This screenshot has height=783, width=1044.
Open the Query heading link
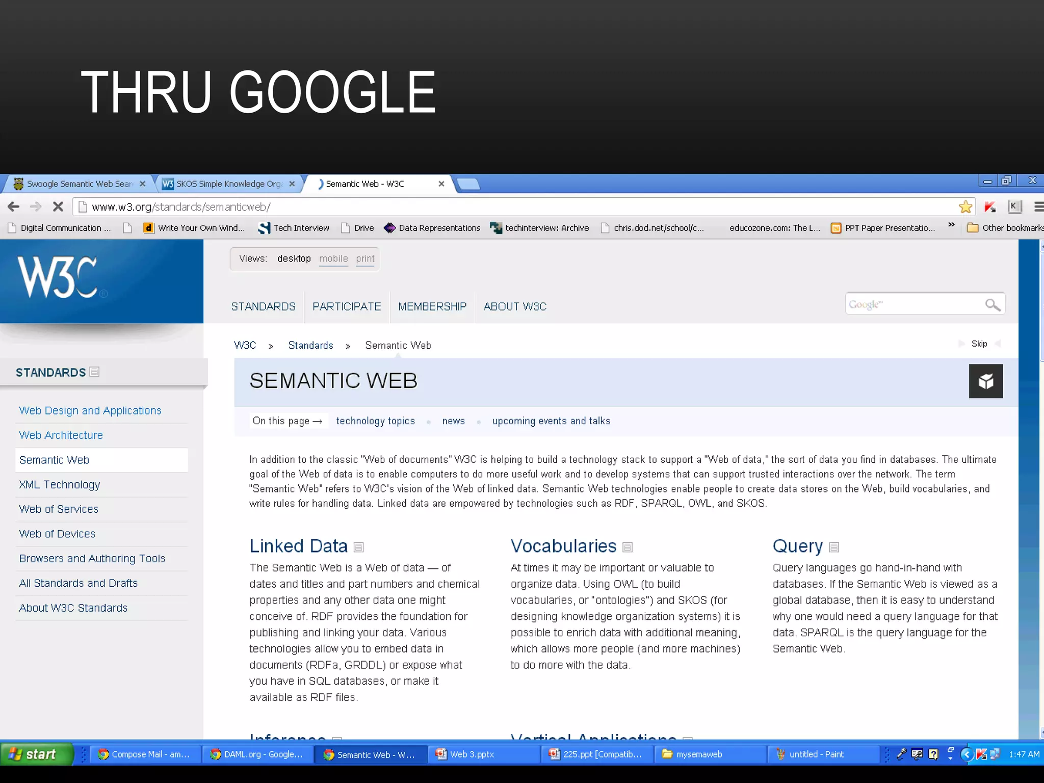point(798,546)
